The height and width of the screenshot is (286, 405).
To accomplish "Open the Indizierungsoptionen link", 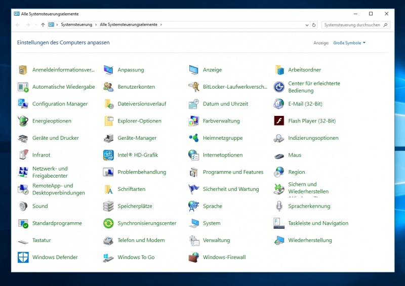I will [313, 138].
